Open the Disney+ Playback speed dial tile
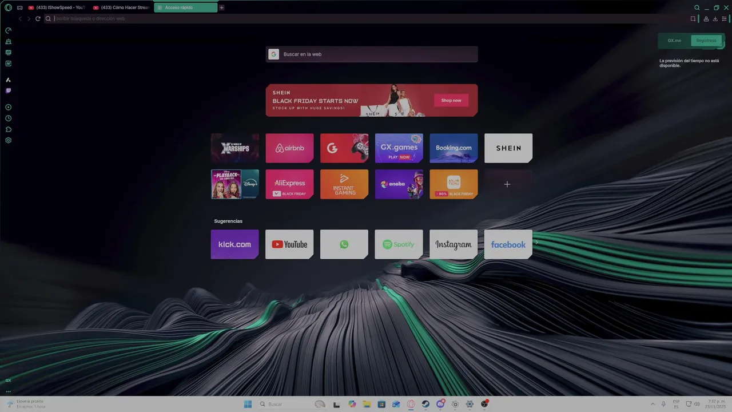Viewport: 732px width, 412px height. [235, 184]
